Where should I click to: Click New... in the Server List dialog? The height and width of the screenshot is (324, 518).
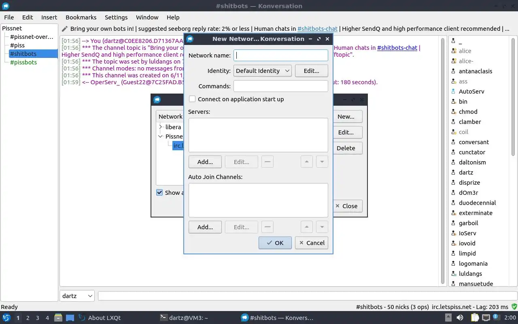[346, 117]
